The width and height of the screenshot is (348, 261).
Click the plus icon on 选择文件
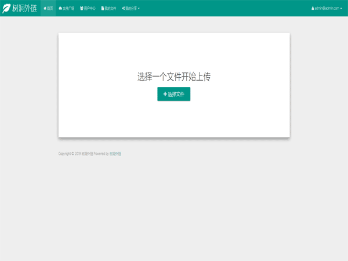(165, 94)
